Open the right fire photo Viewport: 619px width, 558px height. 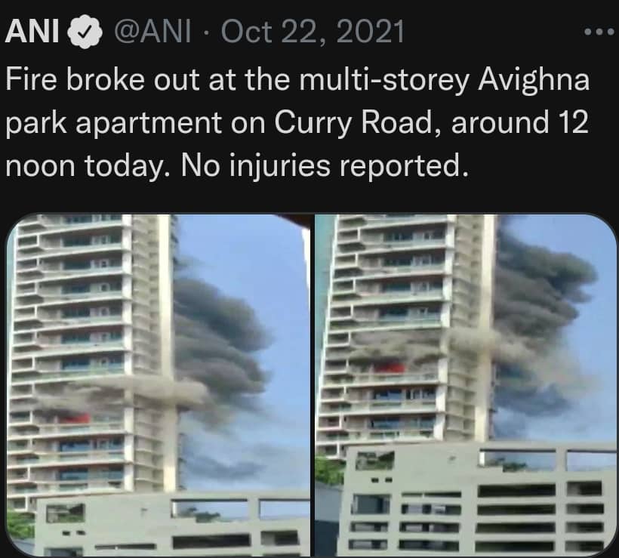[466, 384]
